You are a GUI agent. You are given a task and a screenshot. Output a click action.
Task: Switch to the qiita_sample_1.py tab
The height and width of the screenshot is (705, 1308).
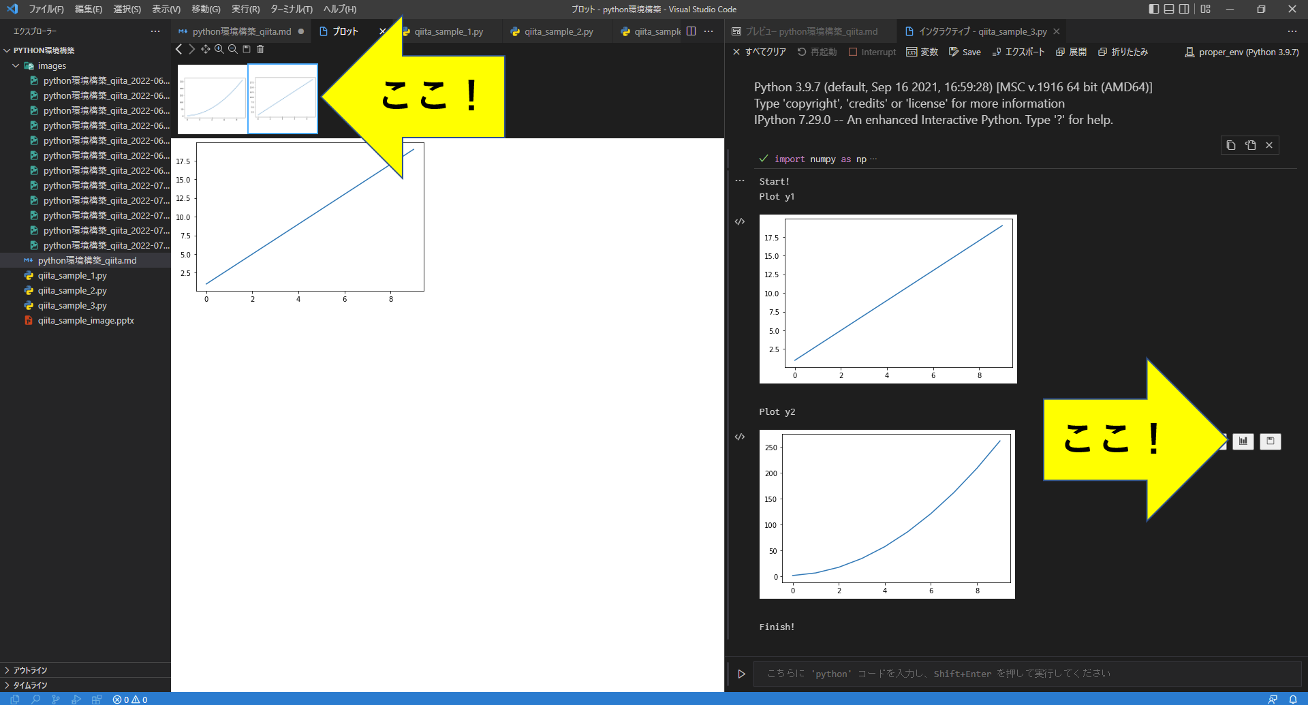pos(449,31)
